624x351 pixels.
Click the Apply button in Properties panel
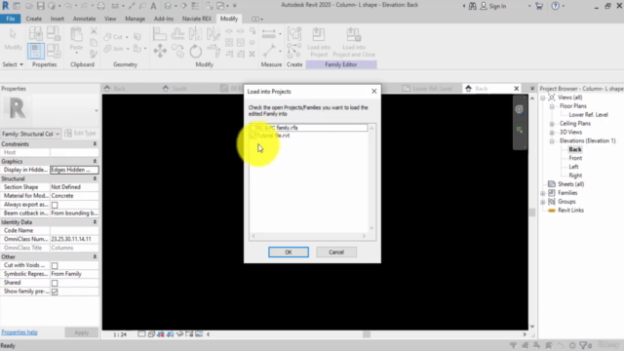[81, 332]
